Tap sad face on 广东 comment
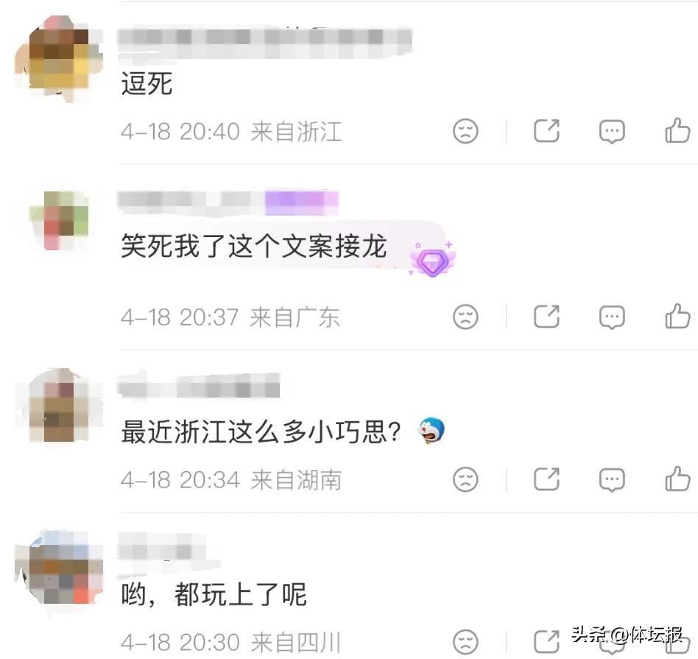This screenshot has width=698, height=659. (x=465, y=317)
